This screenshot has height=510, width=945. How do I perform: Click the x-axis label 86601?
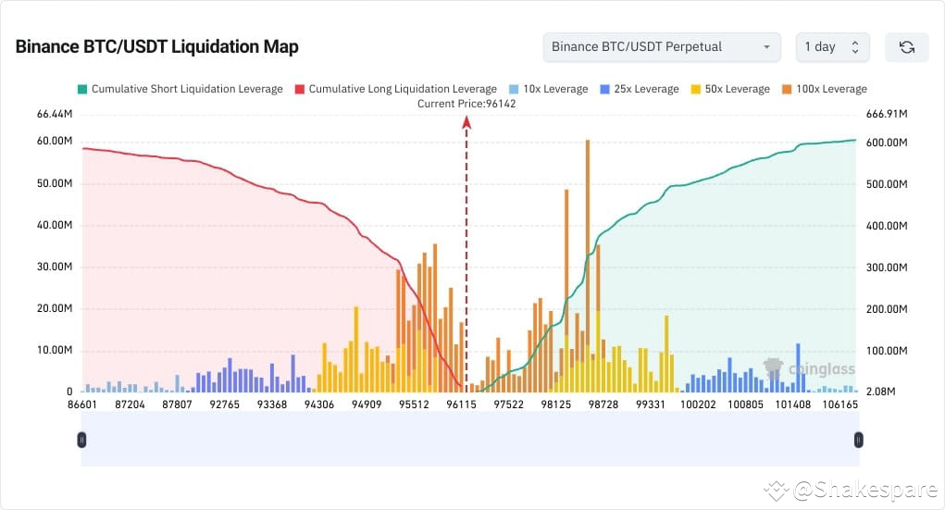[x=82, y=404]
